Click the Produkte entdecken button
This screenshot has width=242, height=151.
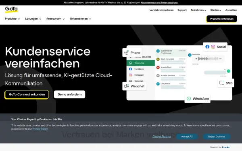tap(221, 19)
